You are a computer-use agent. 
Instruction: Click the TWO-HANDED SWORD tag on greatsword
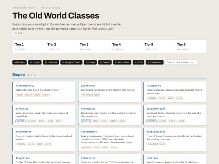91,95
